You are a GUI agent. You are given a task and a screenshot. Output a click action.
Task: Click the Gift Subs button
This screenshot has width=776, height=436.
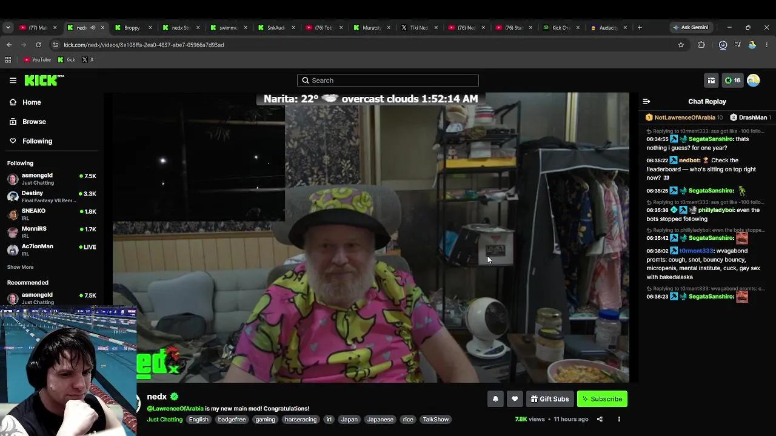[550, 399]
